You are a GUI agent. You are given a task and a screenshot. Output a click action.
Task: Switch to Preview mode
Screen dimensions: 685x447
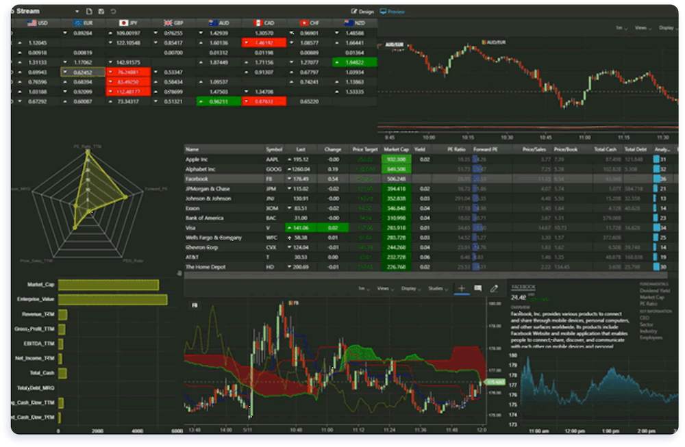(392, 12)
